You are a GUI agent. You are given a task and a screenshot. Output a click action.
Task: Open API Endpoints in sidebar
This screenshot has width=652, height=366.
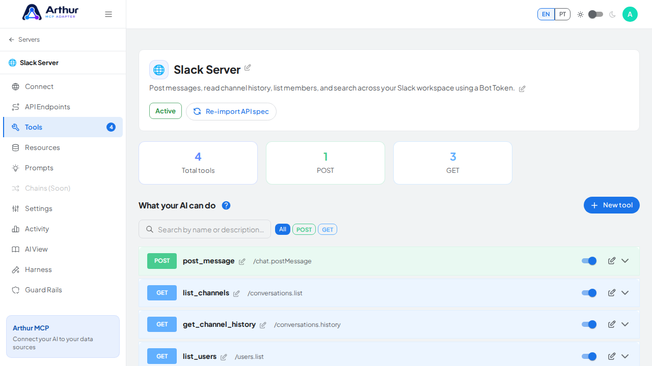click(63, 107)
